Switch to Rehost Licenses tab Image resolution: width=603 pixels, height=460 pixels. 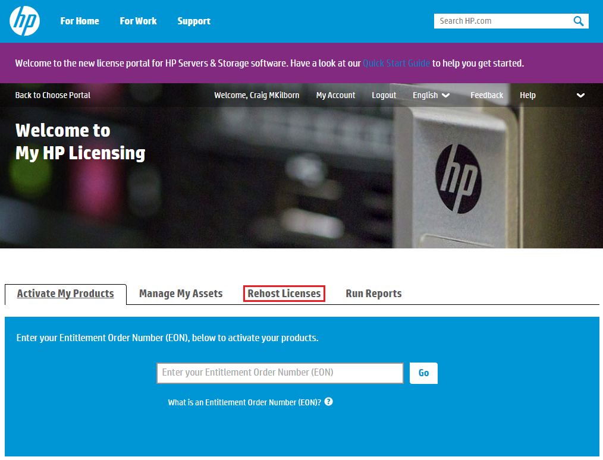(284, 294)
